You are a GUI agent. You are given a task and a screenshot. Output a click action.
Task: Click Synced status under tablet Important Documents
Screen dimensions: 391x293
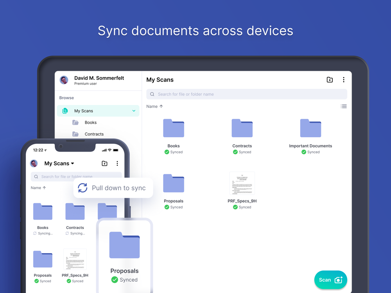pyautogui.click(x=310, y=152)
